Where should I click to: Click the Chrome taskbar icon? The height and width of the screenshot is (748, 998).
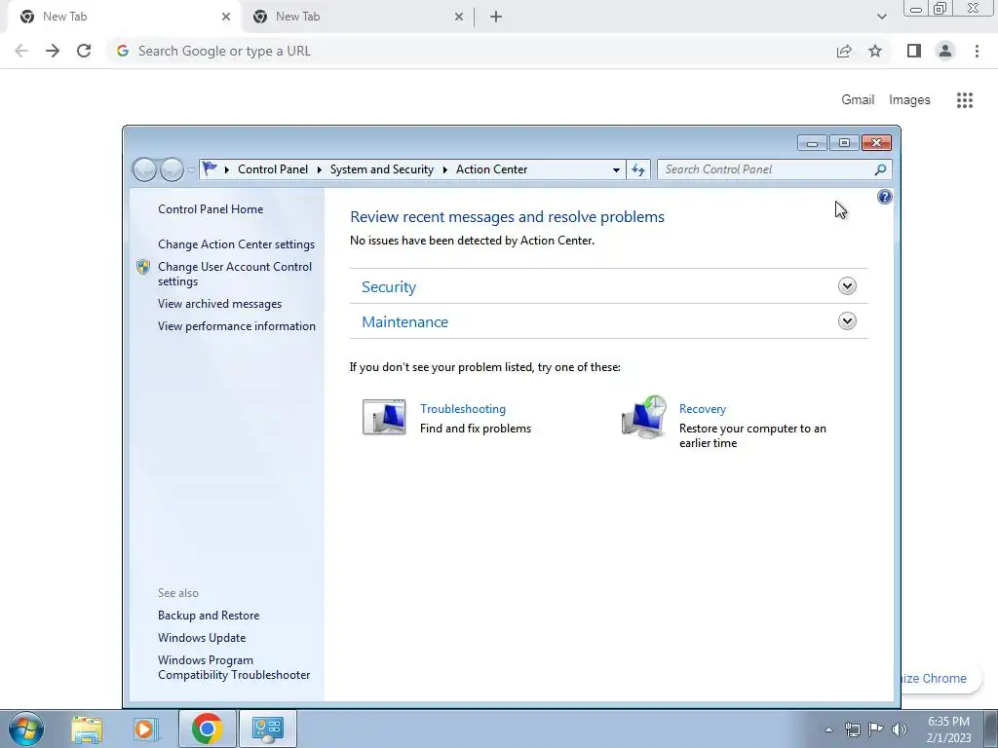[x=207, y=729]
